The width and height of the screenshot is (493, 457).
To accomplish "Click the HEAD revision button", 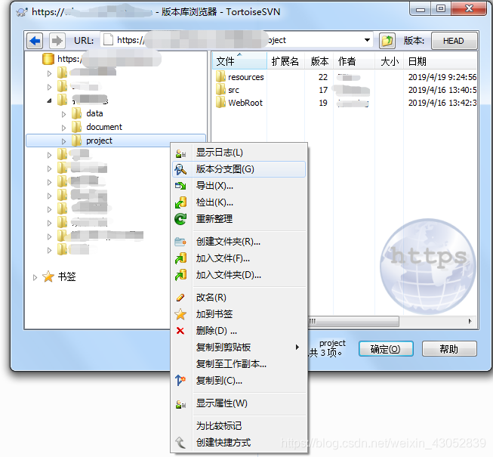I will (x=454, y=41).
